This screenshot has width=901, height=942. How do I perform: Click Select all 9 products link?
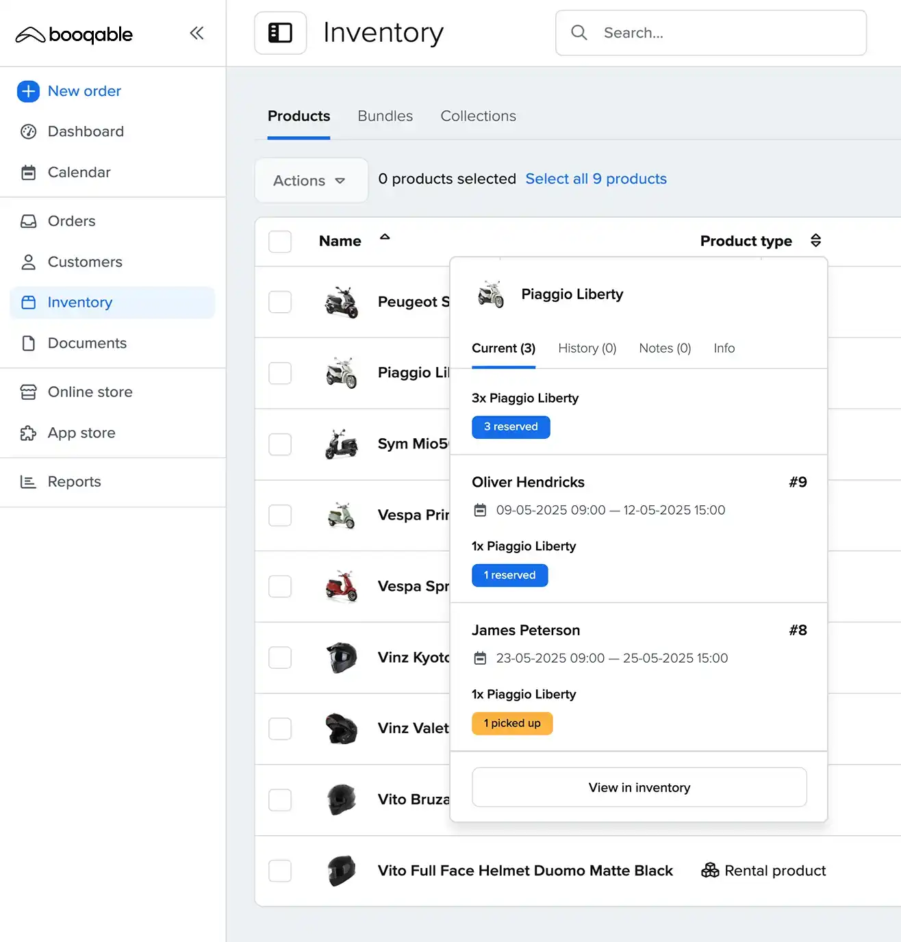(596, 179)
